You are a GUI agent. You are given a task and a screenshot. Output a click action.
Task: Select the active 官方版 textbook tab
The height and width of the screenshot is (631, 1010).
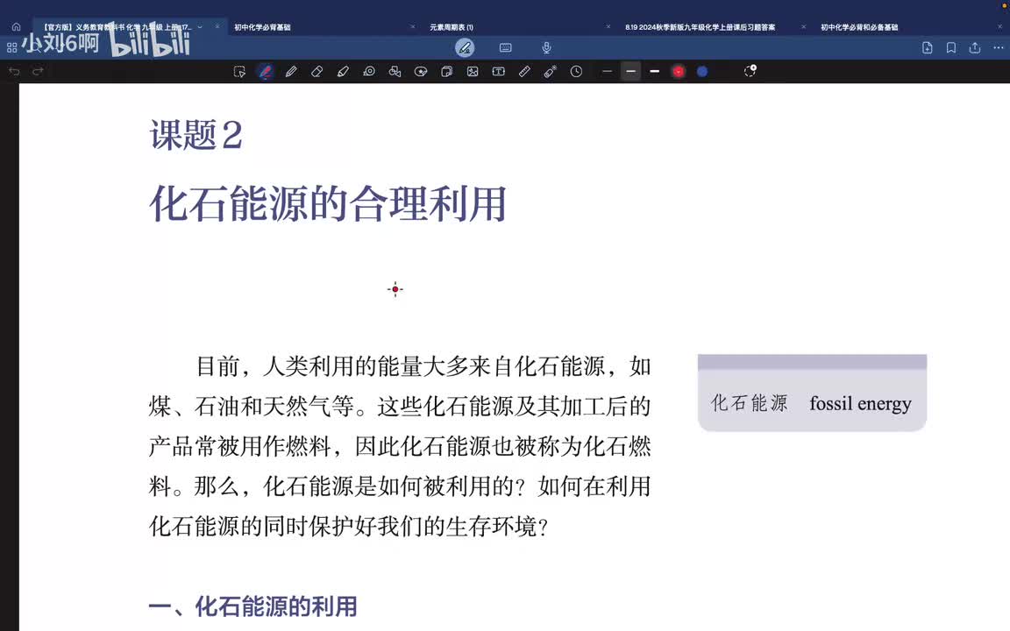(117, 27)
